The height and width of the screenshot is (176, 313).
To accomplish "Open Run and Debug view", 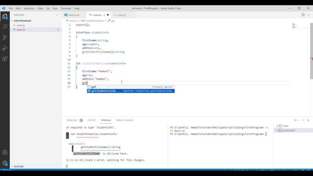I will (5, 48).
